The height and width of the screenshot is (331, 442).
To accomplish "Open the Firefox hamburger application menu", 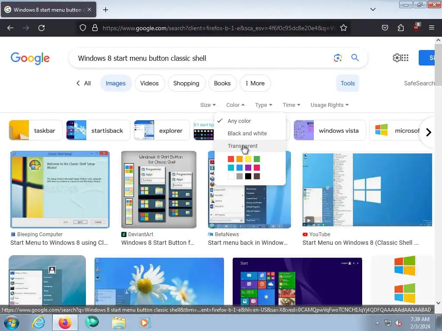I will pos(432,28).
